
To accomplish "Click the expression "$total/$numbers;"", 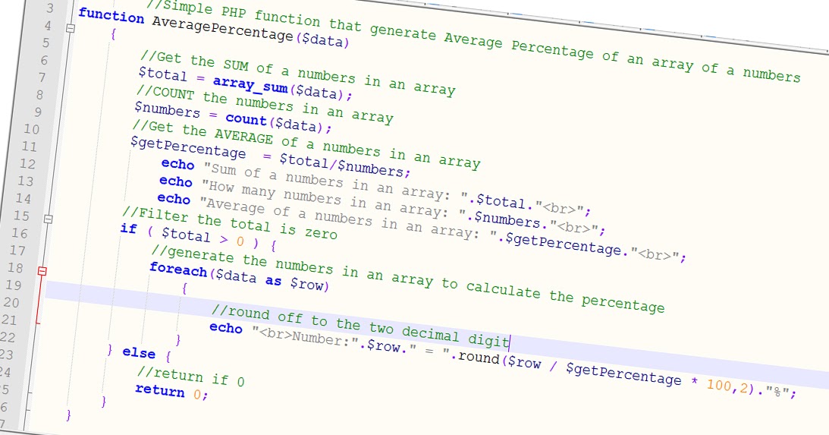I will click(x=344, y=165).
